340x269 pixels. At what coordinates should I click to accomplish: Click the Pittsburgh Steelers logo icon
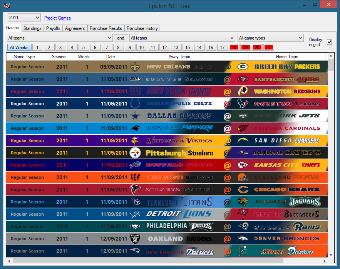(x=135, y=153)
